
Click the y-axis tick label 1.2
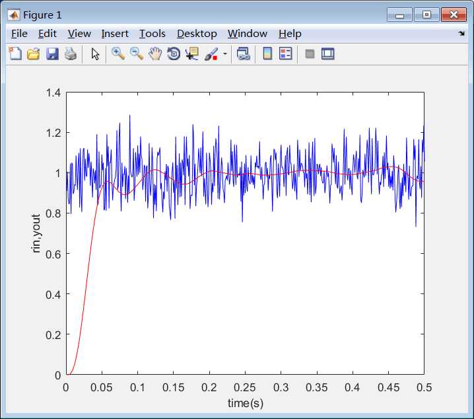[53, 133]
